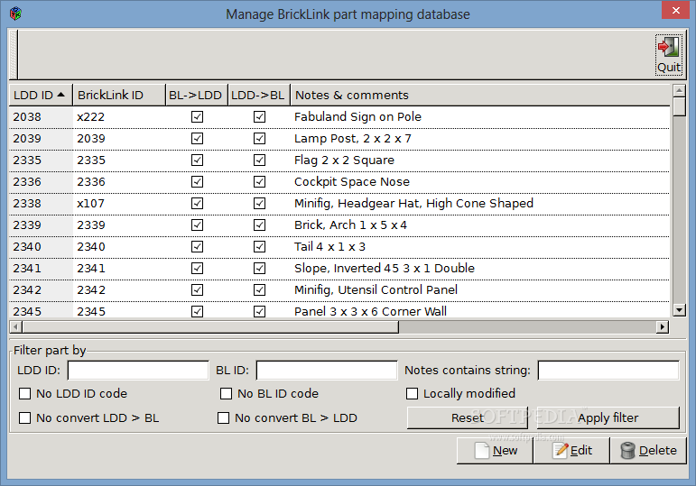The height and width of the screenshot is (486, 696).
Task: Select the LDD ID 2341 cell
Action: [41, 269]
